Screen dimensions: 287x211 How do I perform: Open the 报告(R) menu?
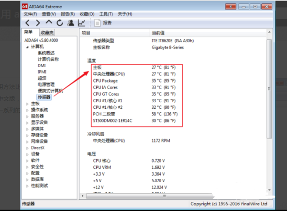point(68,14)
